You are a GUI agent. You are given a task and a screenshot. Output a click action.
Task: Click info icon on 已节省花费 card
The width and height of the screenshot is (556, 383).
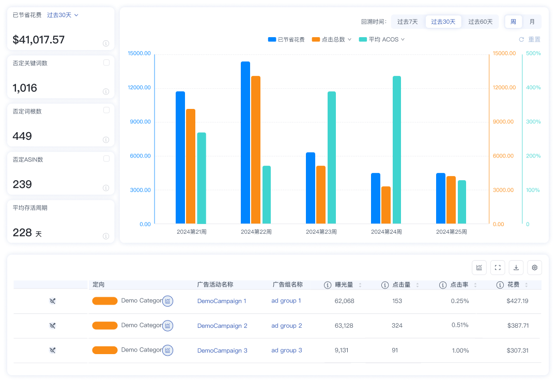coord(106,43)
